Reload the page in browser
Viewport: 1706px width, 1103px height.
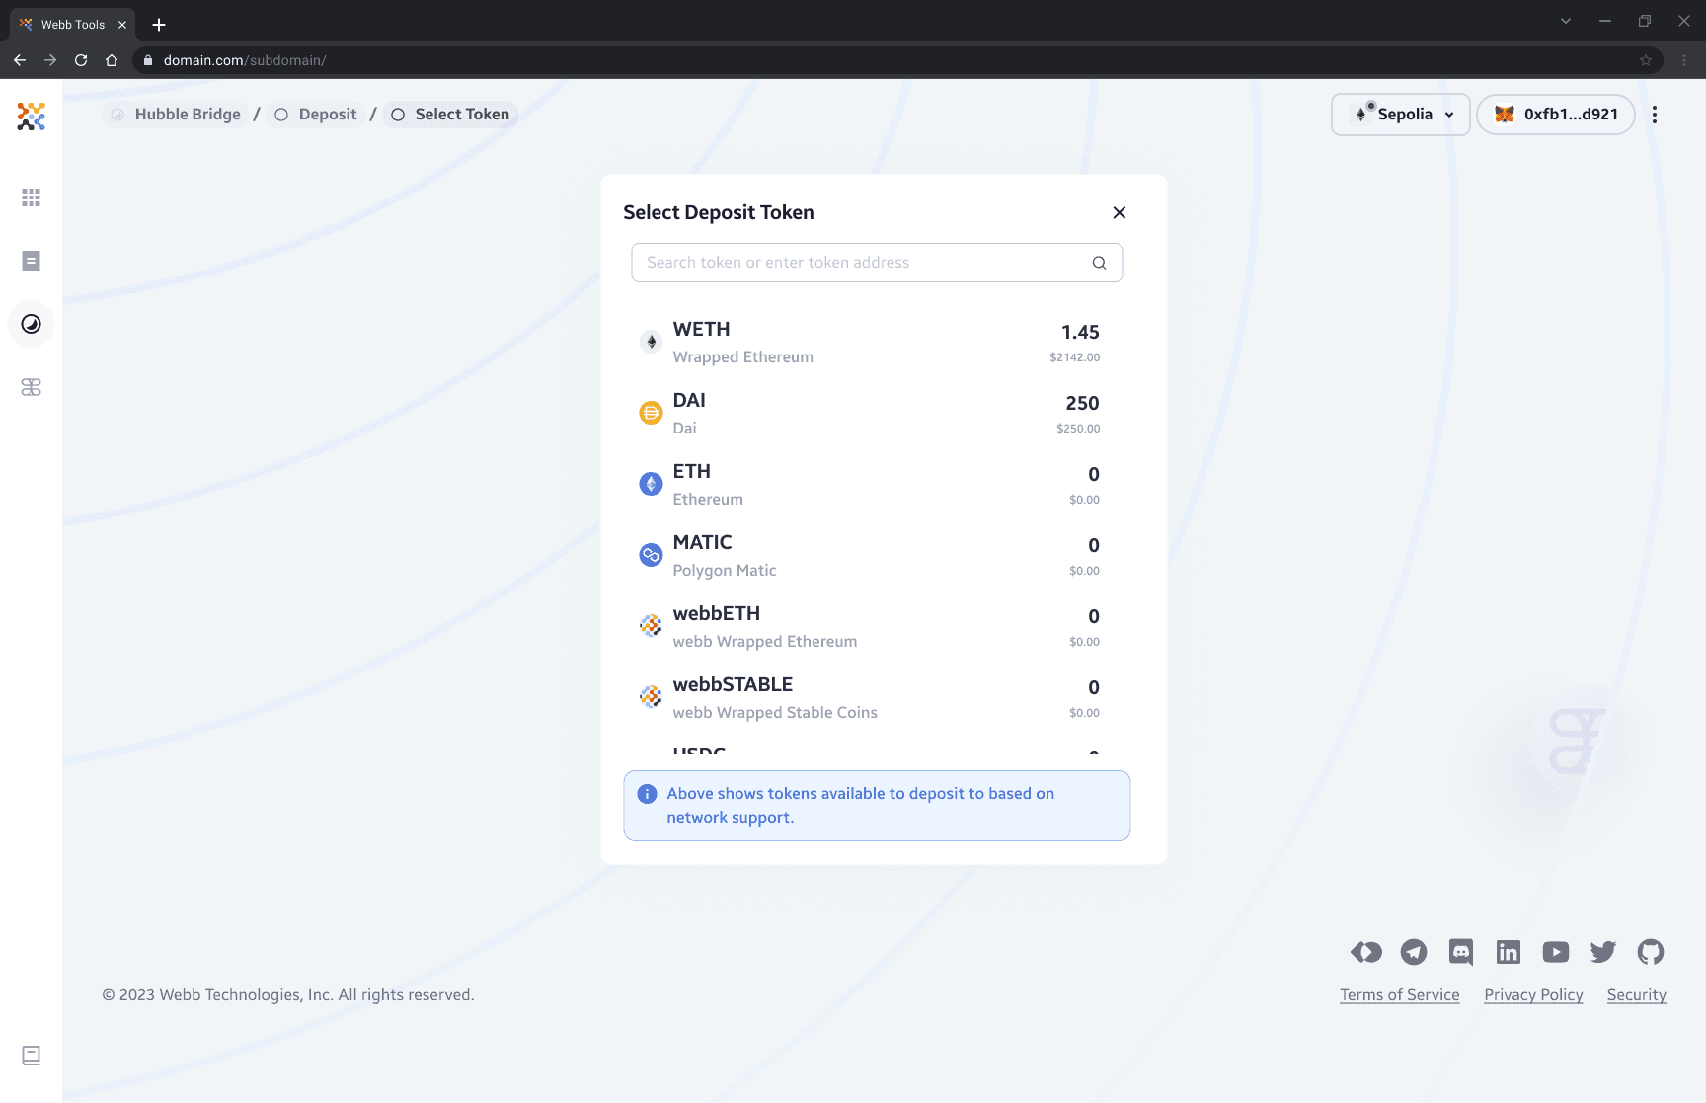[81, 60]
